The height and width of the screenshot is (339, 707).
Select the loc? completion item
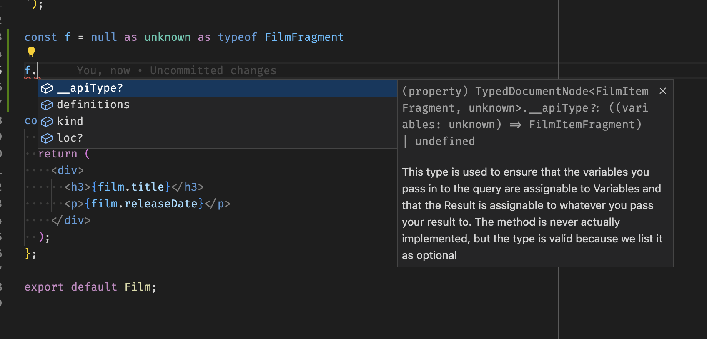click(x=70, y=138)
